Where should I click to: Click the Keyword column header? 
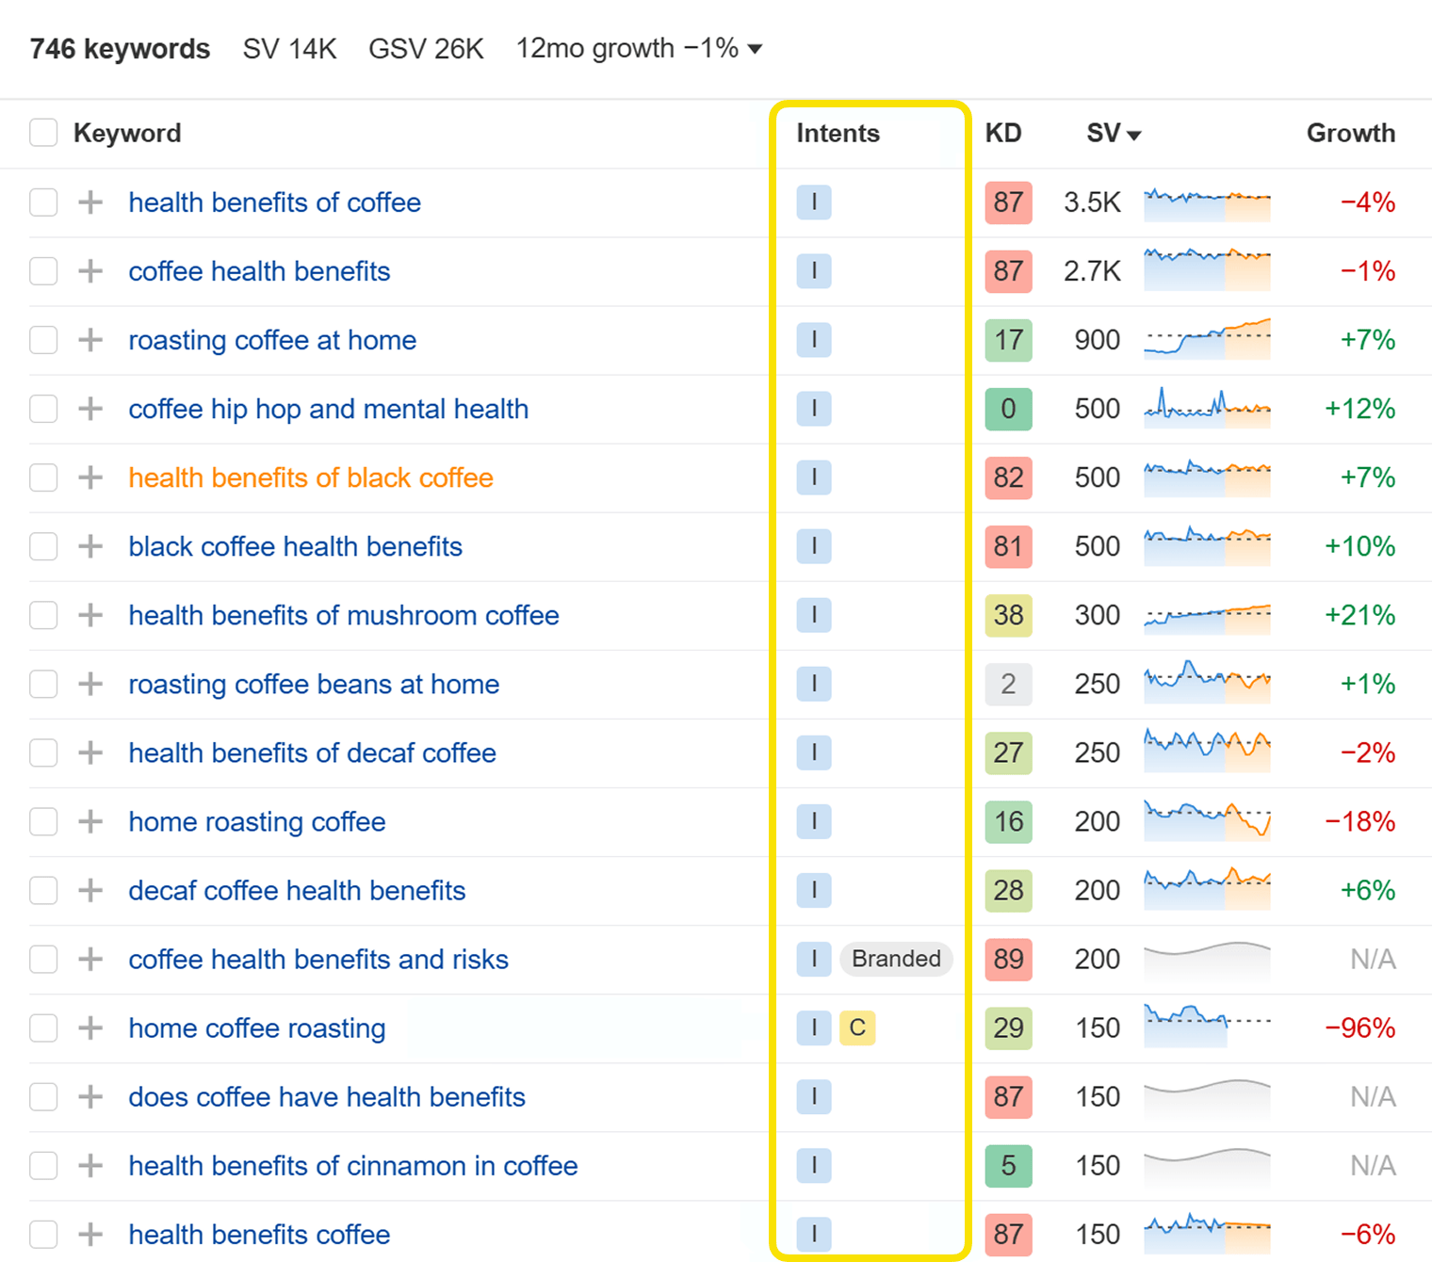point(127,133)
